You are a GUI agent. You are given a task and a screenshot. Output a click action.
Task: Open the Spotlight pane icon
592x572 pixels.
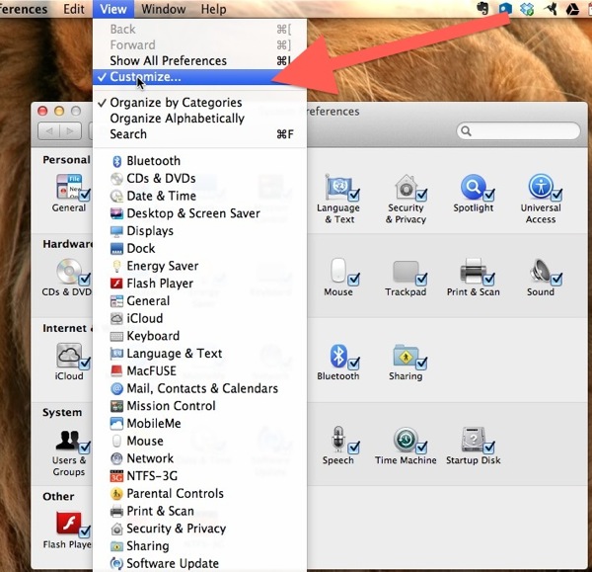[x=473, y=187]
